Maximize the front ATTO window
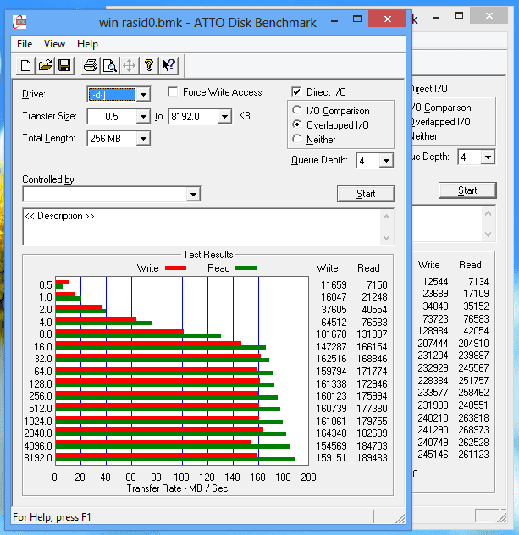Screen dimensions: 519x535 pyautogui.click(x=357, y=19)
